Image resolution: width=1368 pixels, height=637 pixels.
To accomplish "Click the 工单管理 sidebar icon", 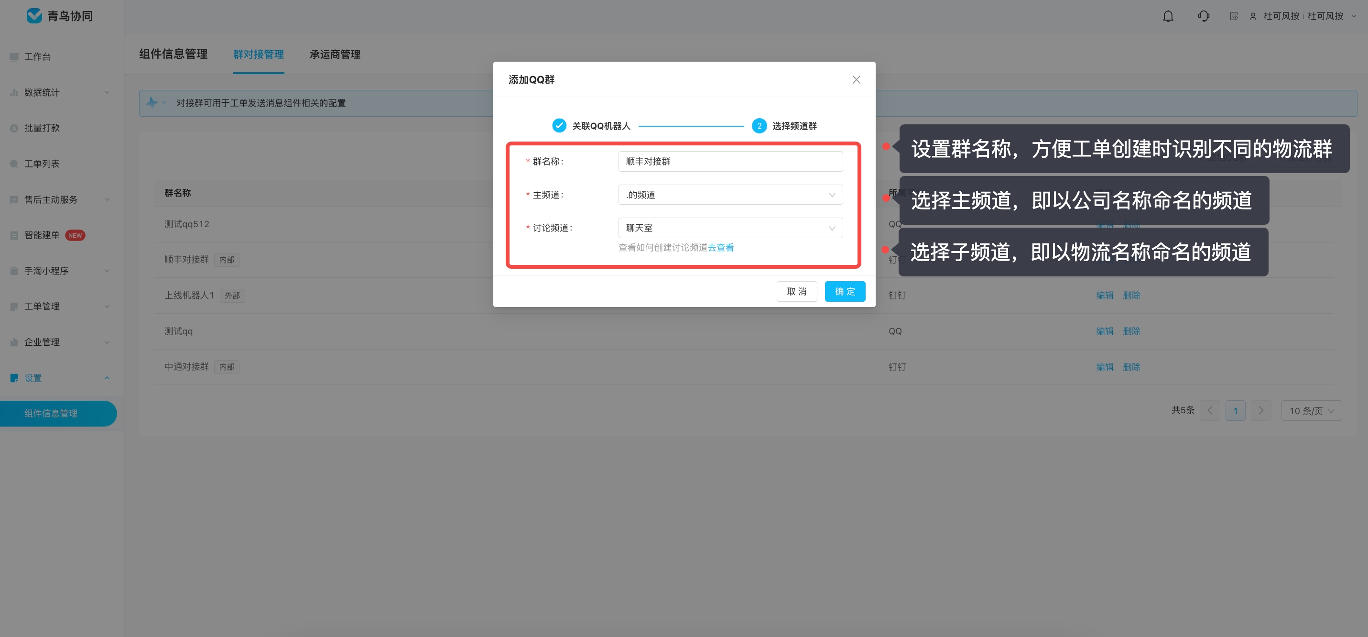I will [14, 307].
